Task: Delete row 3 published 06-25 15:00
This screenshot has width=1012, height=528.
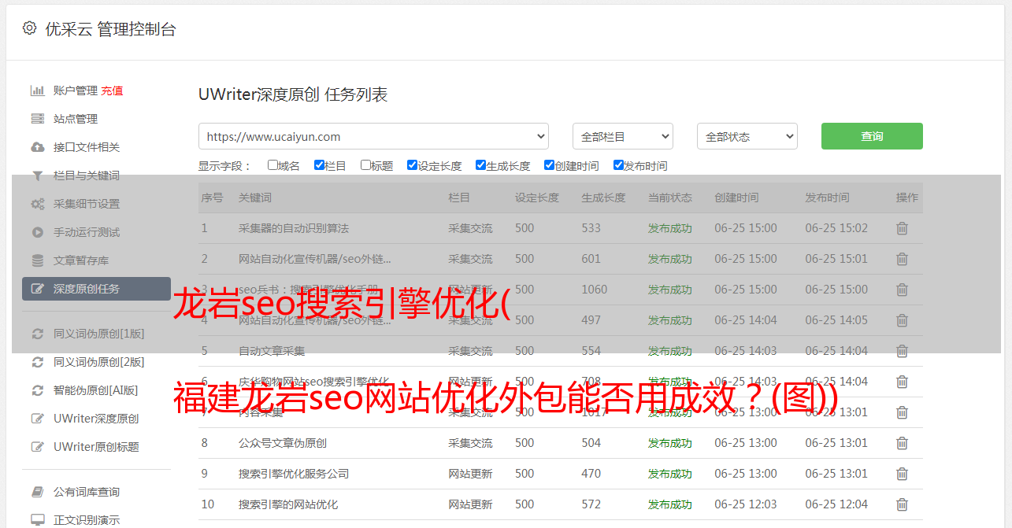Action: [903, 290]
